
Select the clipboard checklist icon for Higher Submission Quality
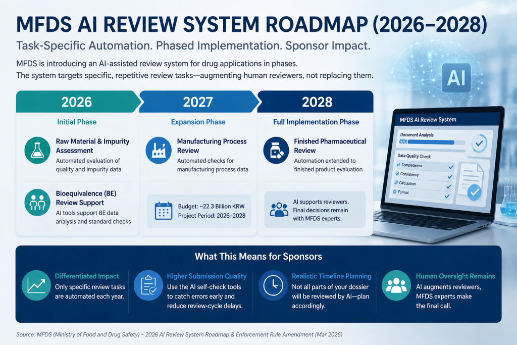pyautogui.click(x=148, y=285)
